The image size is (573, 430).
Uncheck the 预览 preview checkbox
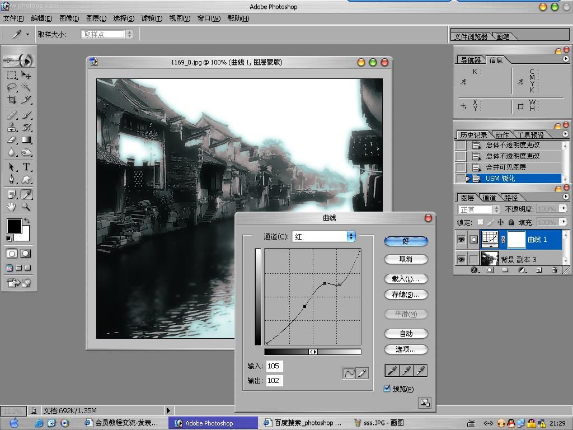coord(387,389)
